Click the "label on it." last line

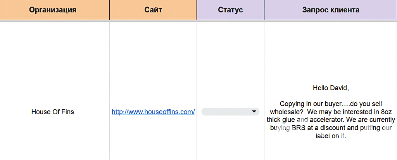[331, 136]
